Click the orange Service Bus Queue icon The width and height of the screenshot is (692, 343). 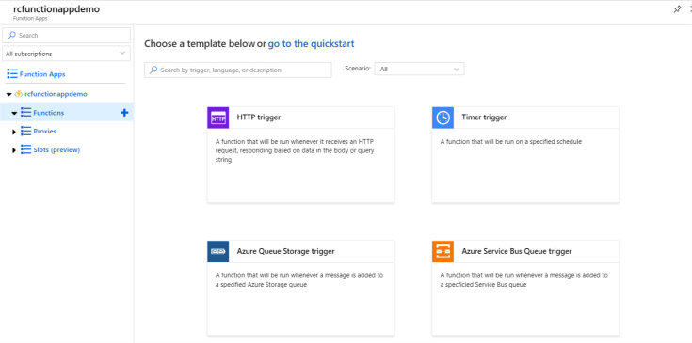click(x=443, y=252)
